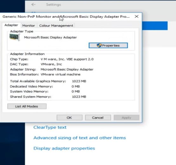Screen dimensions: 176x165
Task: Click the greyed-out Apply button
Action: click(x=127, y=118)
